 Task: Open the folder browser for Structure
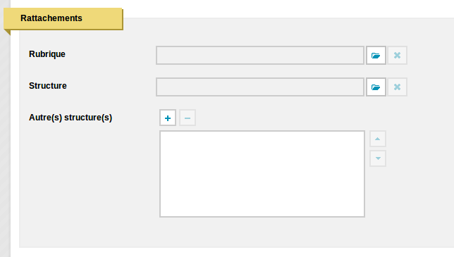[376, 87]
